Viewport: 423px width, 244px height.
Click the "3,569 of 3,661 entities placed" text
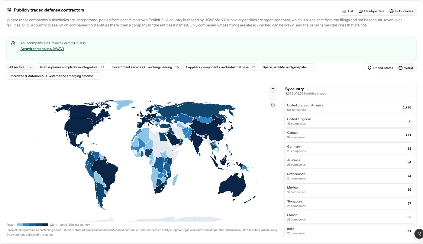click(306, 93)
